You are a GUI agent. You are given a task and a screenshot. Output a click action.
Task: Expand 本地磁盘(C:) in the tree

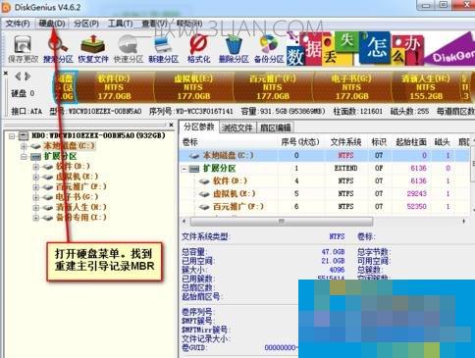click(24, 146)
